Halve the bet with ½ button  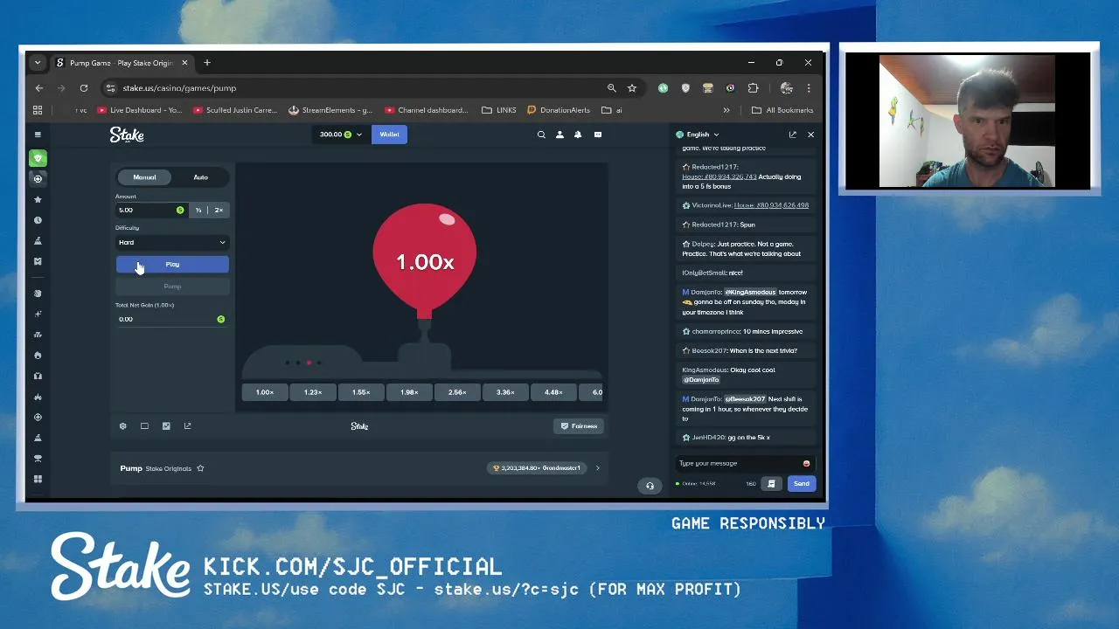[x=198, y=210]
